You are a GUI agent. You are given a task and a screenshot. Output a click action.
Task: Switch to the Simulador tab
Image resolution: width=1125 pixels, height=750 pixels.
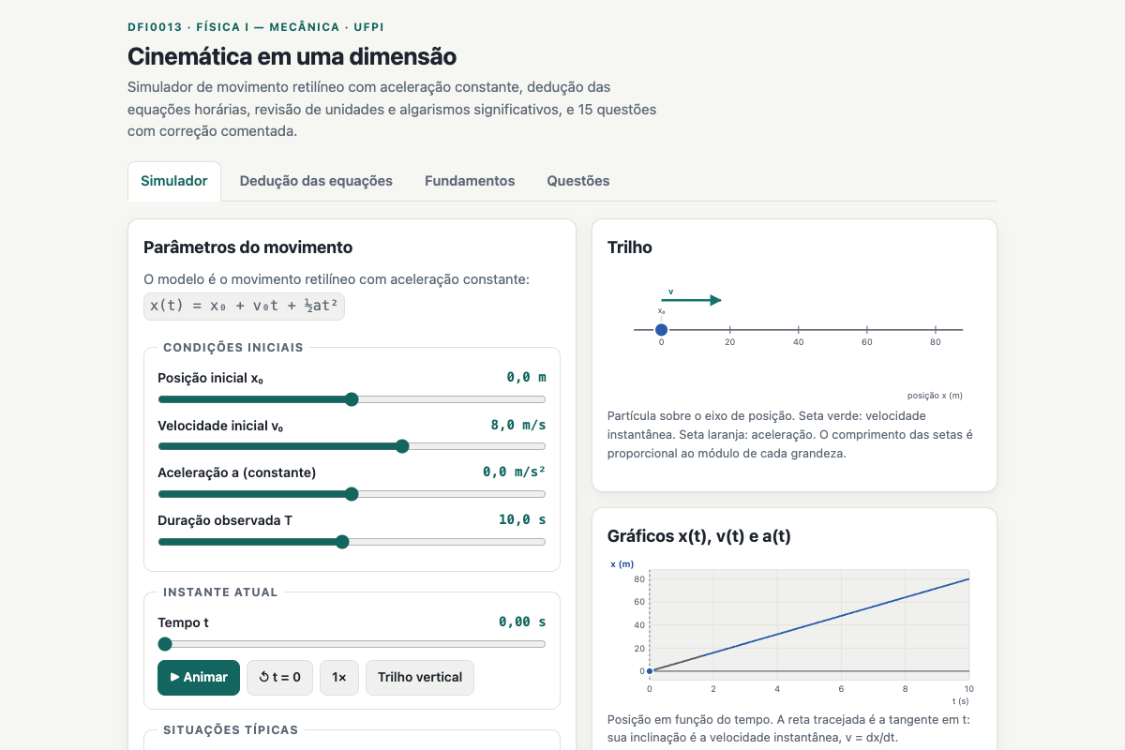point(174,181)
